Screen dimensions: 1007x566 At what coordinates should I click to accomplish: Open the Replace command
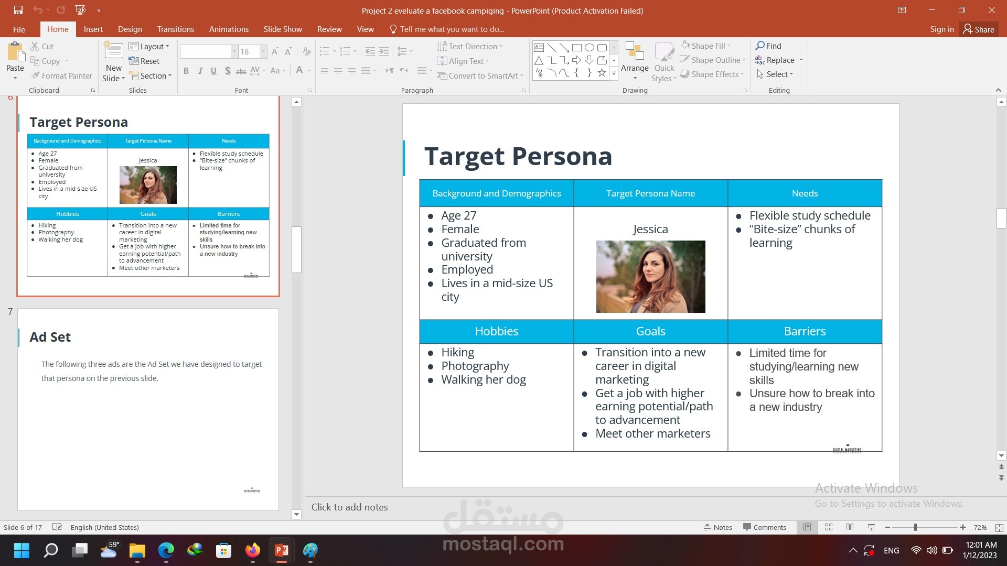tap(779, 60)
